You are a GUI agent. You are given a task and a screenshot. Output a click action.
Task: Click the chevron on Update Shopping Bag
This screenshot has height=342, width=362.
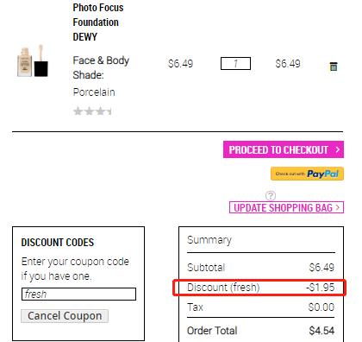338,207
